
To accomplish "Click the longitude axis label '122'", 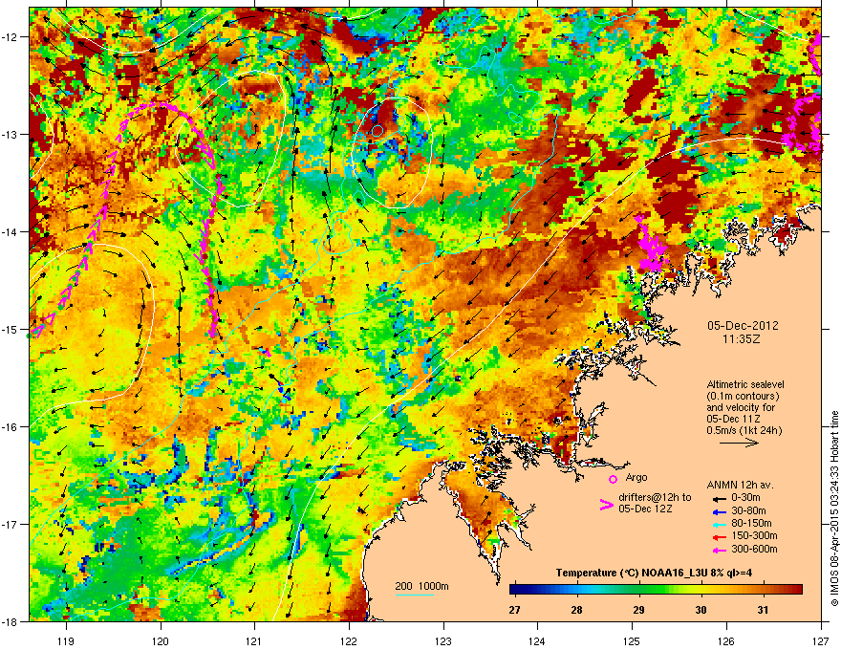I will (x=349, y=640).
